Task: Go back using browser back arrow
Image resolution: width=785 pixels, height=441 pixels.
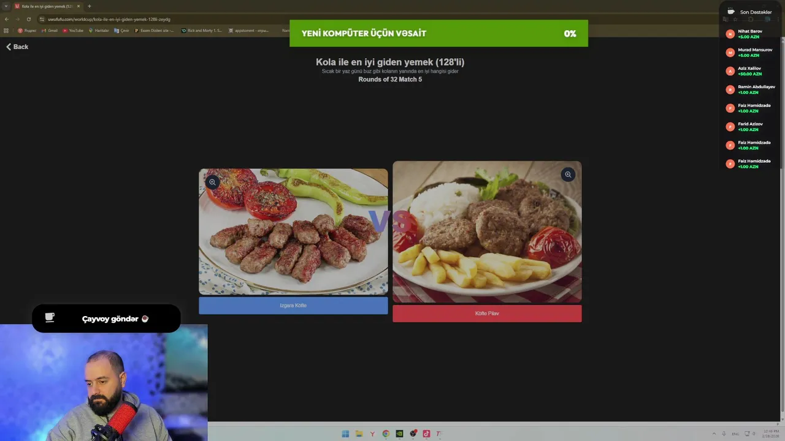Action: (7, 19)
